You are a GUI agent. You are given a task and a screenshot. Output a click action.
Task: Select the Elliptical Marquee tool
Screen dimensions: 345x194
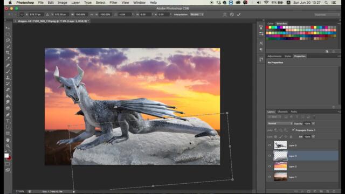click(x=8, y=34)
